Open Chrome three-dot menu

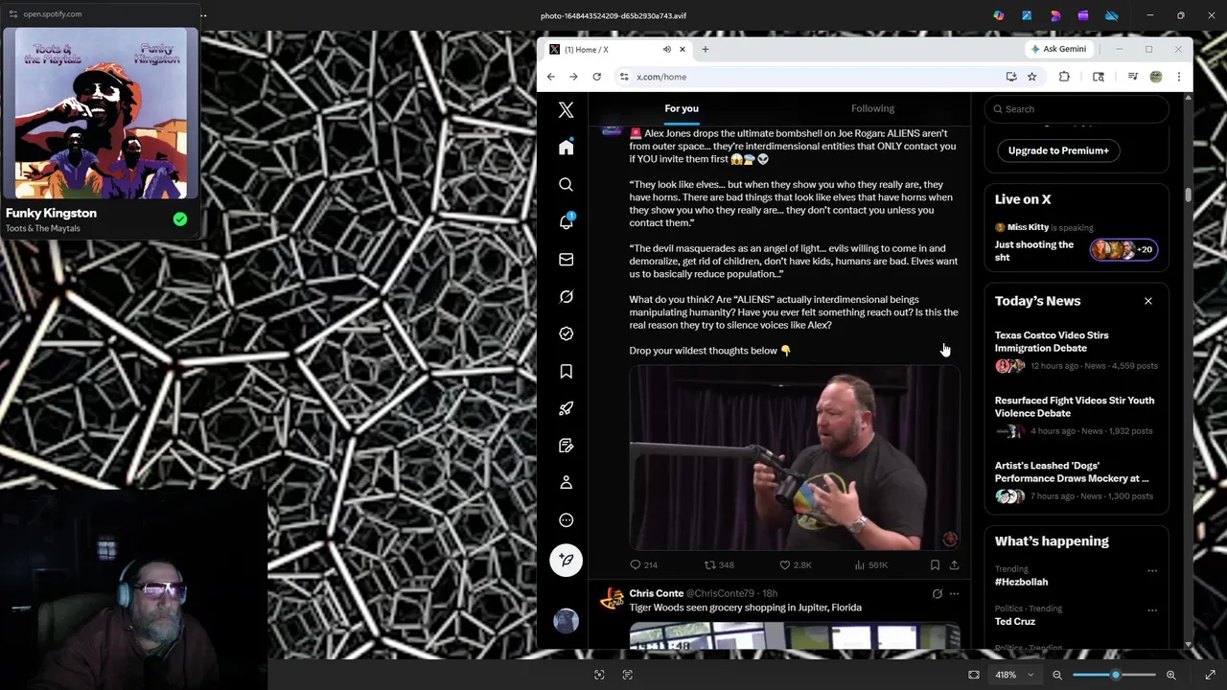pos(1178,77)
